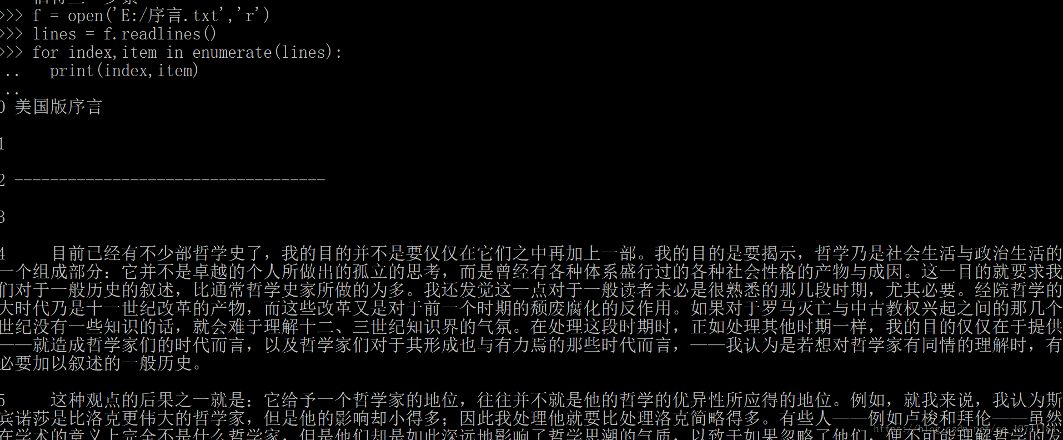
Task: Click the index number 1 output line
Action: [2, 144]
